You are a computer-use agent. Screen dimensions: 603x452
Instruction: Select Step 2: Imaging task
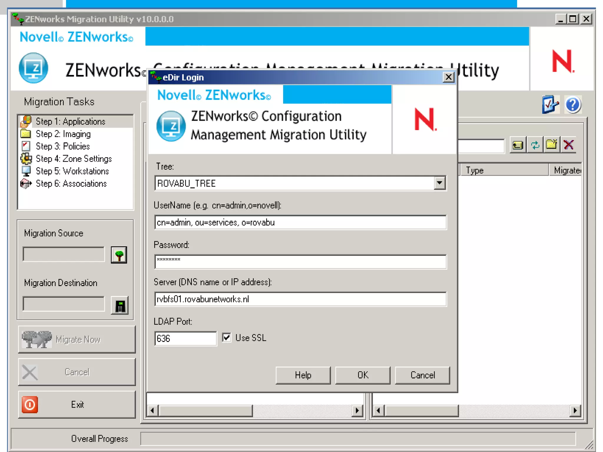[x=63, y=134]
